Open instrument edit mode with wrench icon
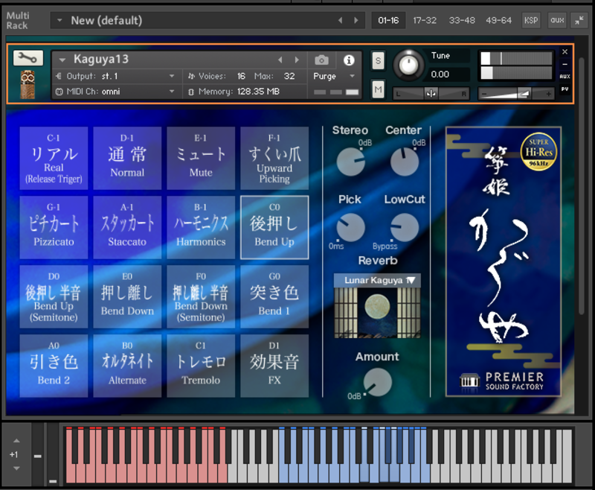Viewport: 595px width, 490px height. pos(28,58)
